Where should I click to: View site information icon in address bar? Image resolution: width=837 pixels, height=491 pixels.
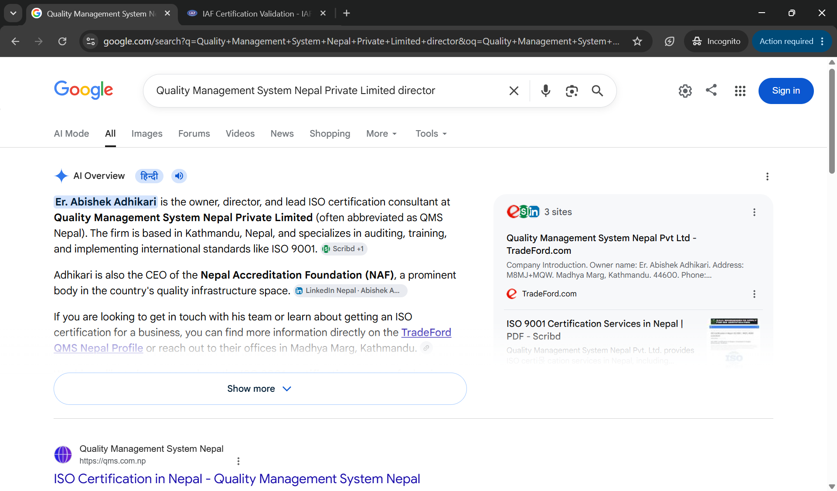(x=91, y=41)
